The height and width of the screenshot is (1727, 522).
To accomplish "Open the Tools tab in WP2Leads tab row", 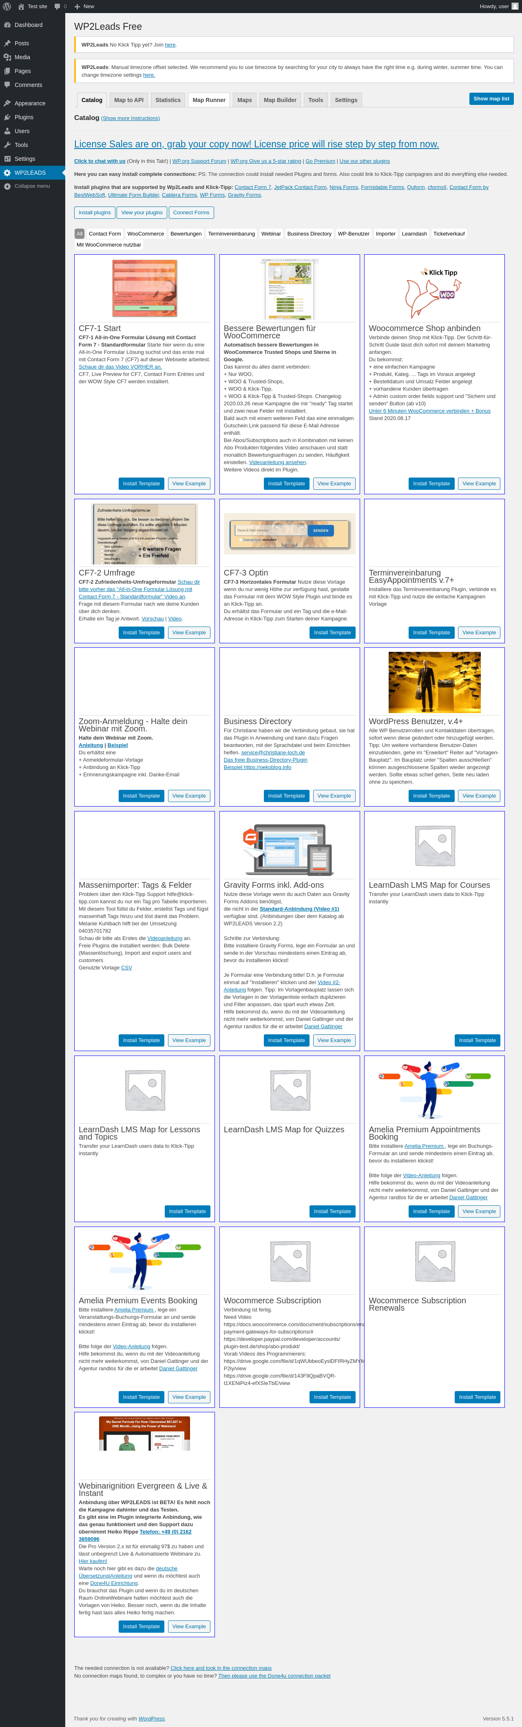I will pyautogui.click(x=316, y=100).
